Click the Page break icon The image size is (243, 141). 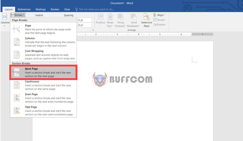pos(17,29)
